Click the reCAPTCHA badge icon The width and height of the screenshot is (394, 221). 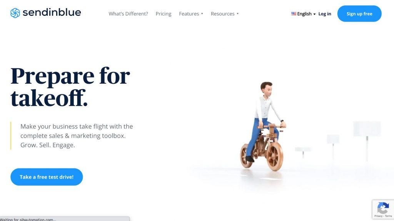tap(383, 208)
